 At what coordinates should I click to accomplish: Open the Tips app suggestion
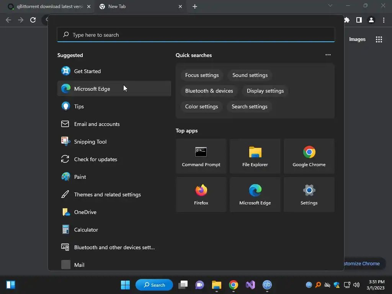[x=114, y=106]
